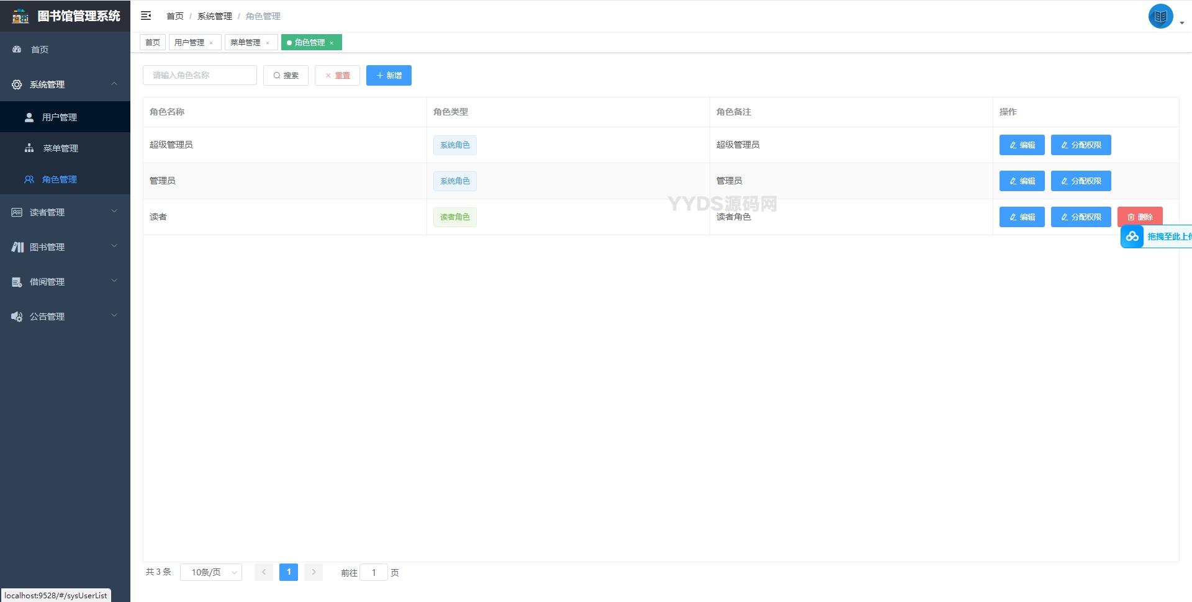Viewport: 1192px width, 602px height.
Task: Click 分配权限 for 超级管理员 row
Action: [1080, 145]
